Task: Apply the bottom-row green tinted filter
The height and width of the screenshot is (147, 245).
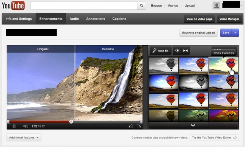Action: 193,116
